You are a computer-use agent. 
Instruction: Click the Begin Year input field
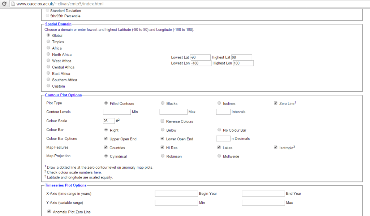point(176,194)
